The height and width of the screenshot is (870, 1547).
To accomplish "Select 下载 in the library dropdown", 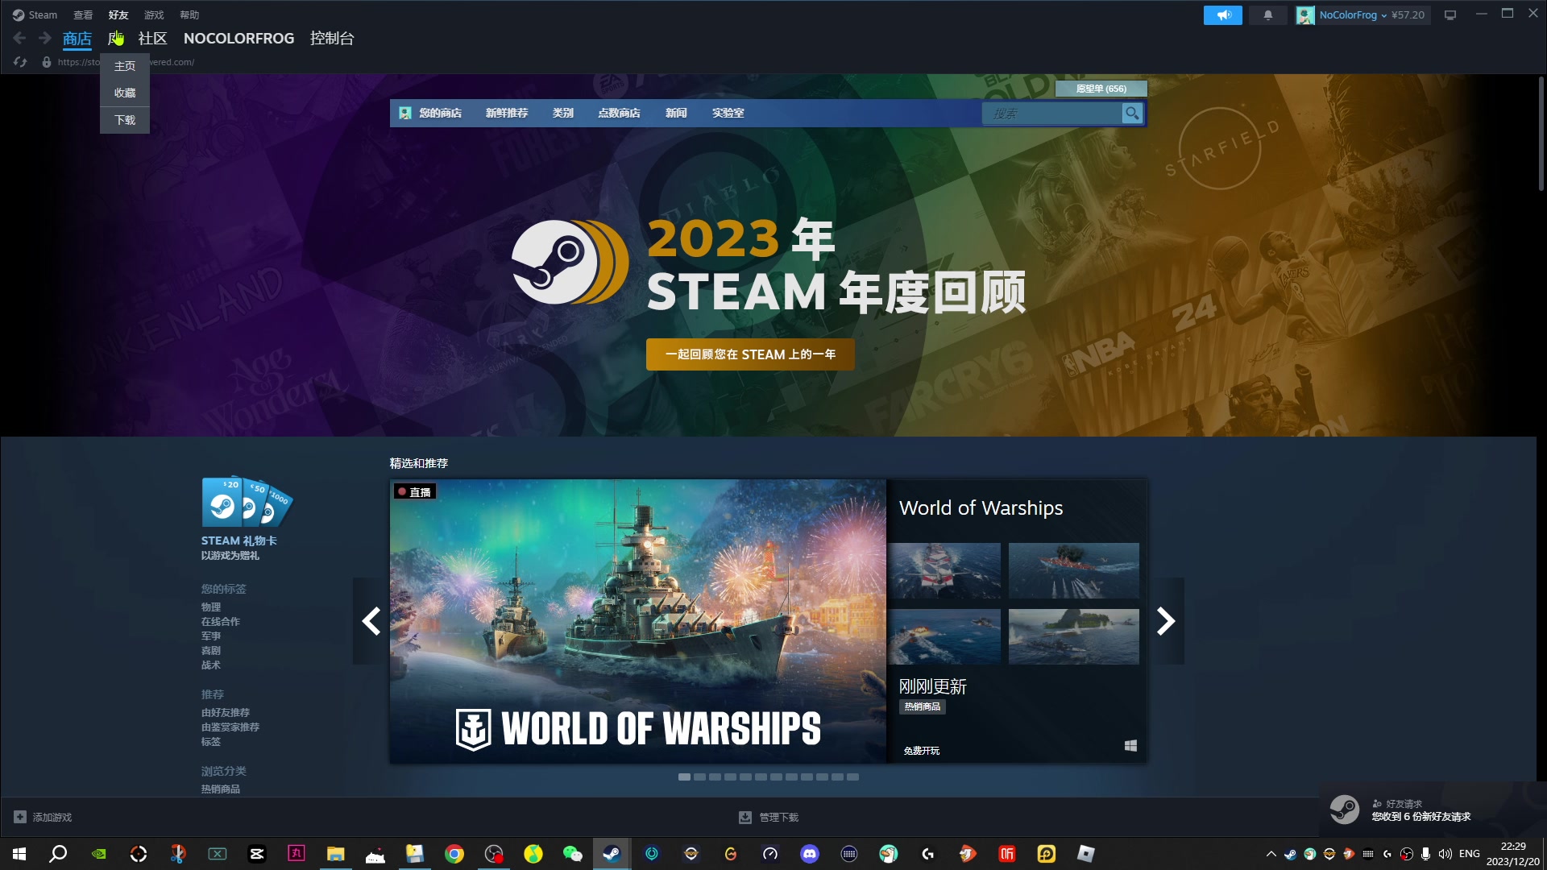I will 125,120.
